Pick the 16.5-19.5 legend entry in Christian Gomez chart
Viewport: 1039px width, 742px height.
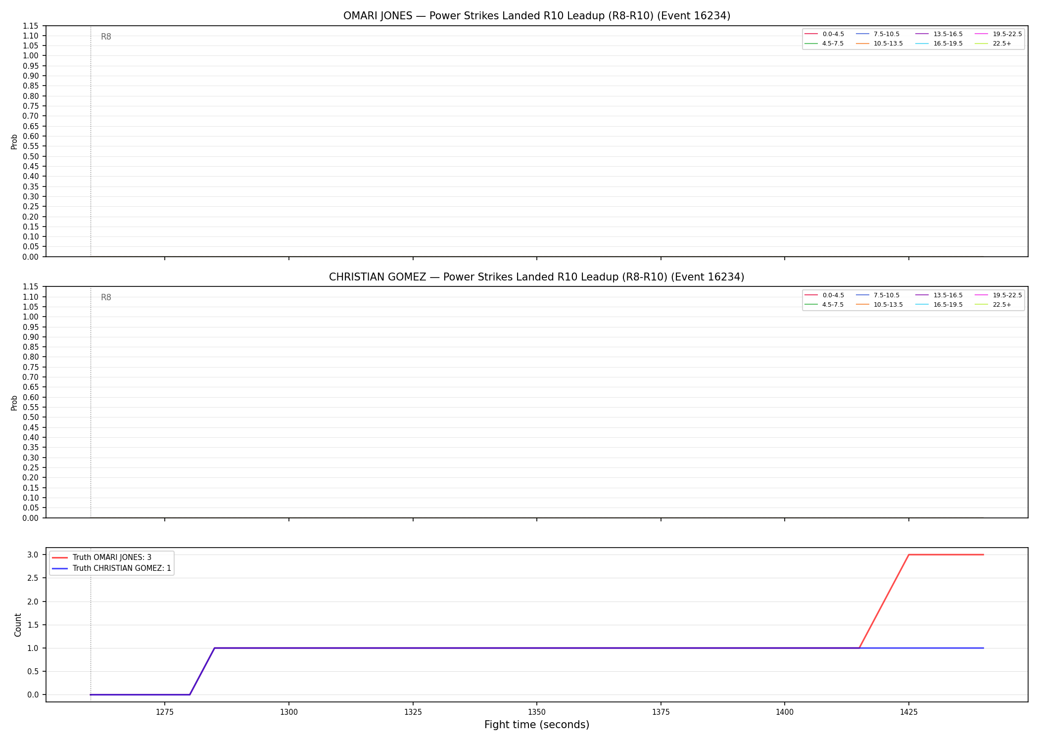[940, 305]
